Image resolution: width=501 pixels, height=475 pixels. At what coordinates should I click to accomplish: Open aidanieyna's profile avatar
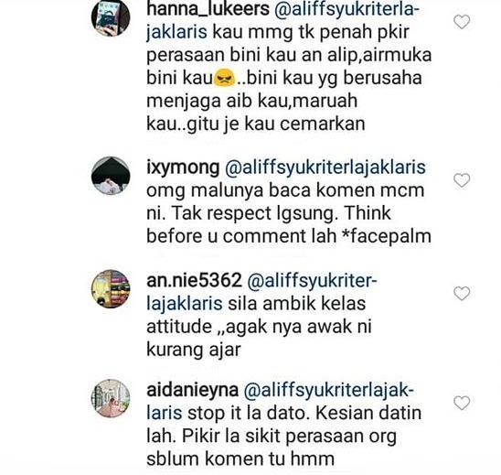point(111,398)
